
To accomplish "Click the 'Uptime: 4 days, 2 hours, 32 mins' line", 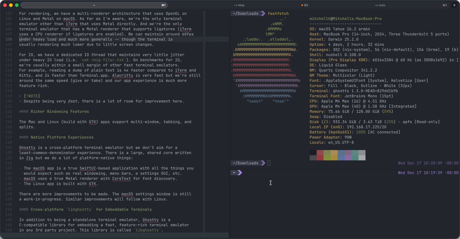I will [x=346, y=44].
